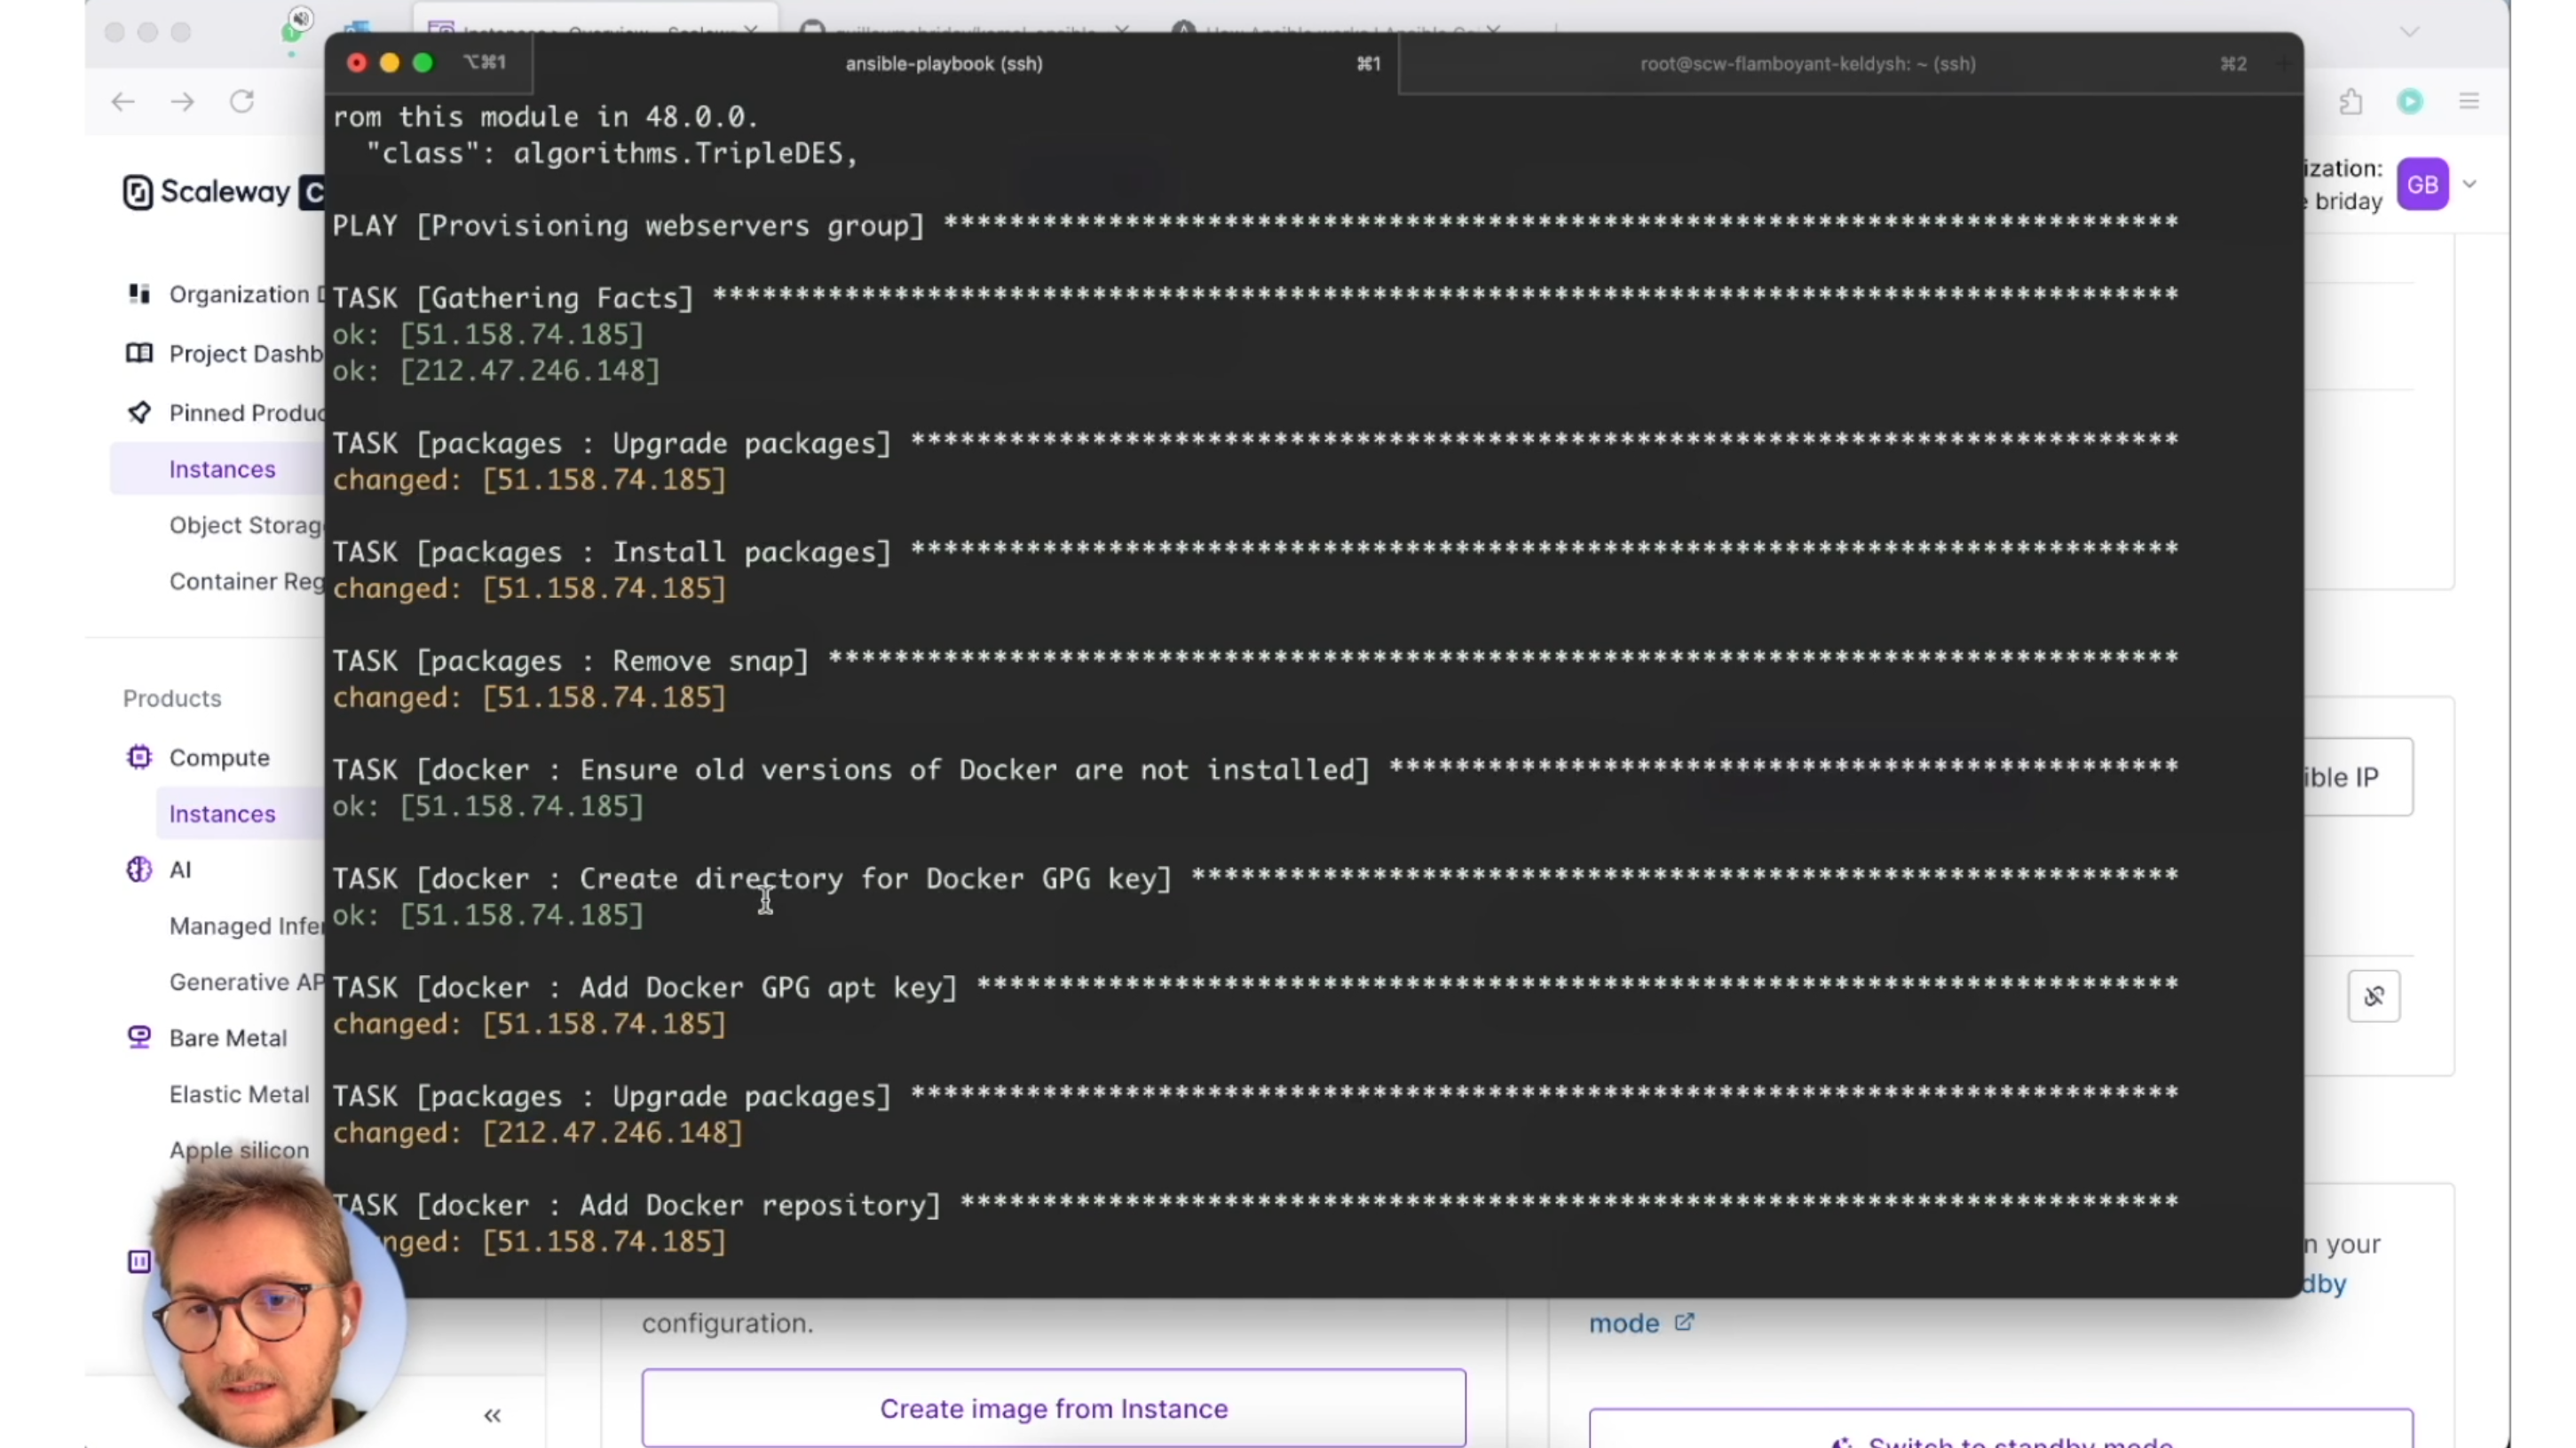Viewport: 2576px width, 1448px height.
Task: Click the browser extensions puzzle icon
Action: pyautogui.click(x=2351, y=102)
